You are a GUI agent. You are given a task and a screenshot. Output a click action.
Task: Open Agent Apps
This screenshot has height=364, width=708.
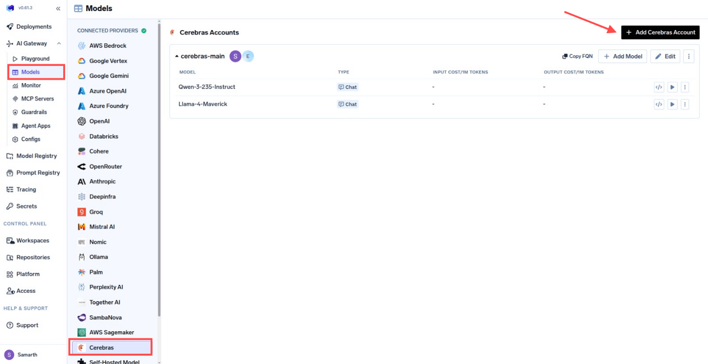(31, 126)
